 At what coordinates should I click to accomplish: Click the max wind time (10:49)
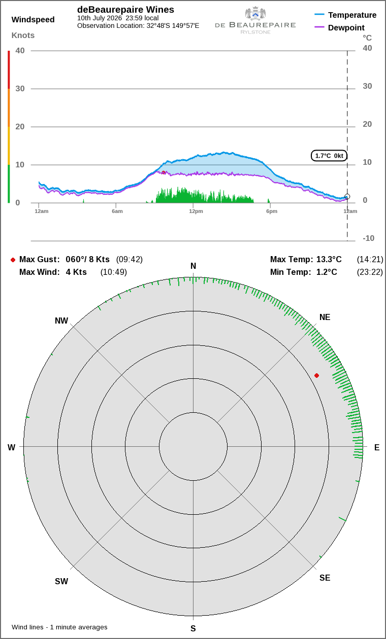coord(114,272)
